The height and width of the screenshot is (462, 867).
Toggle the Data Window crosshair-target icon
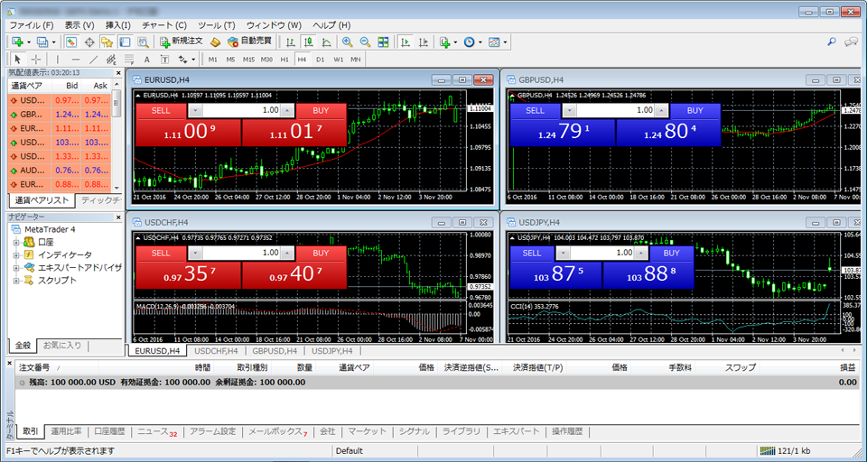[89, 42]
